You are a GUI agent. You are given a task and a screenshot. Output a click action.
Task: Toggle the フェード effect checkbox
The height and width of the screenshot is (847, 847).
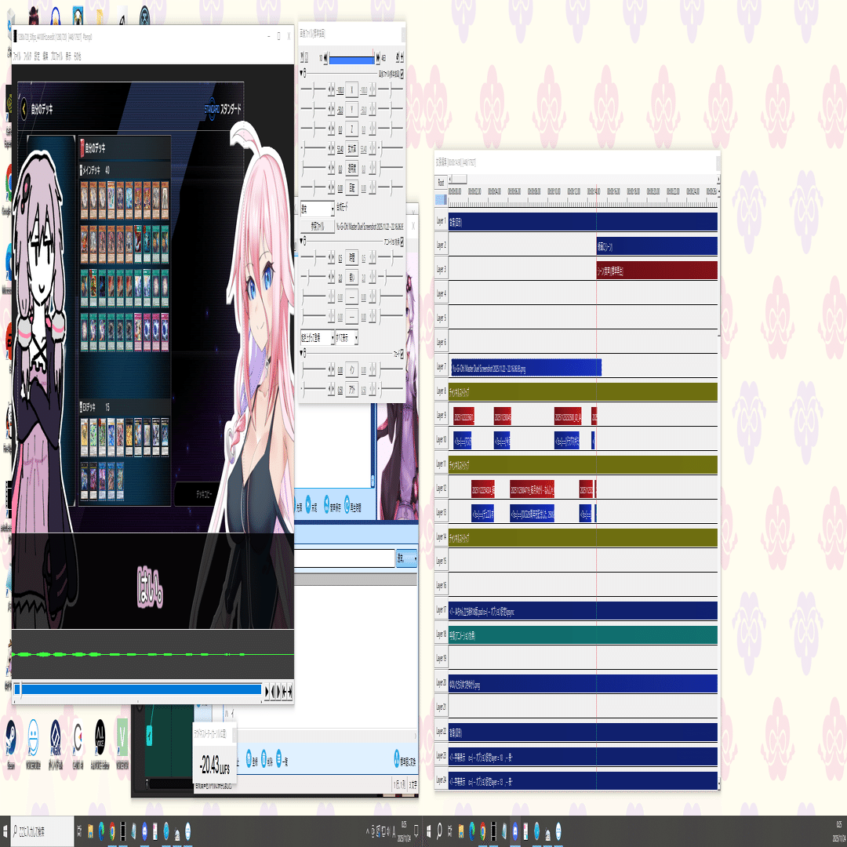tap(402, 354)
